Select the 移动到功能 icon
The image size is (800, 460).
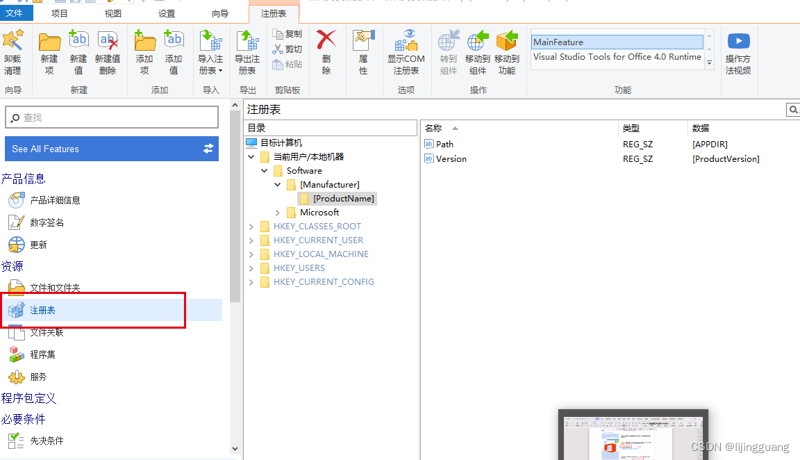pos(506,52)
